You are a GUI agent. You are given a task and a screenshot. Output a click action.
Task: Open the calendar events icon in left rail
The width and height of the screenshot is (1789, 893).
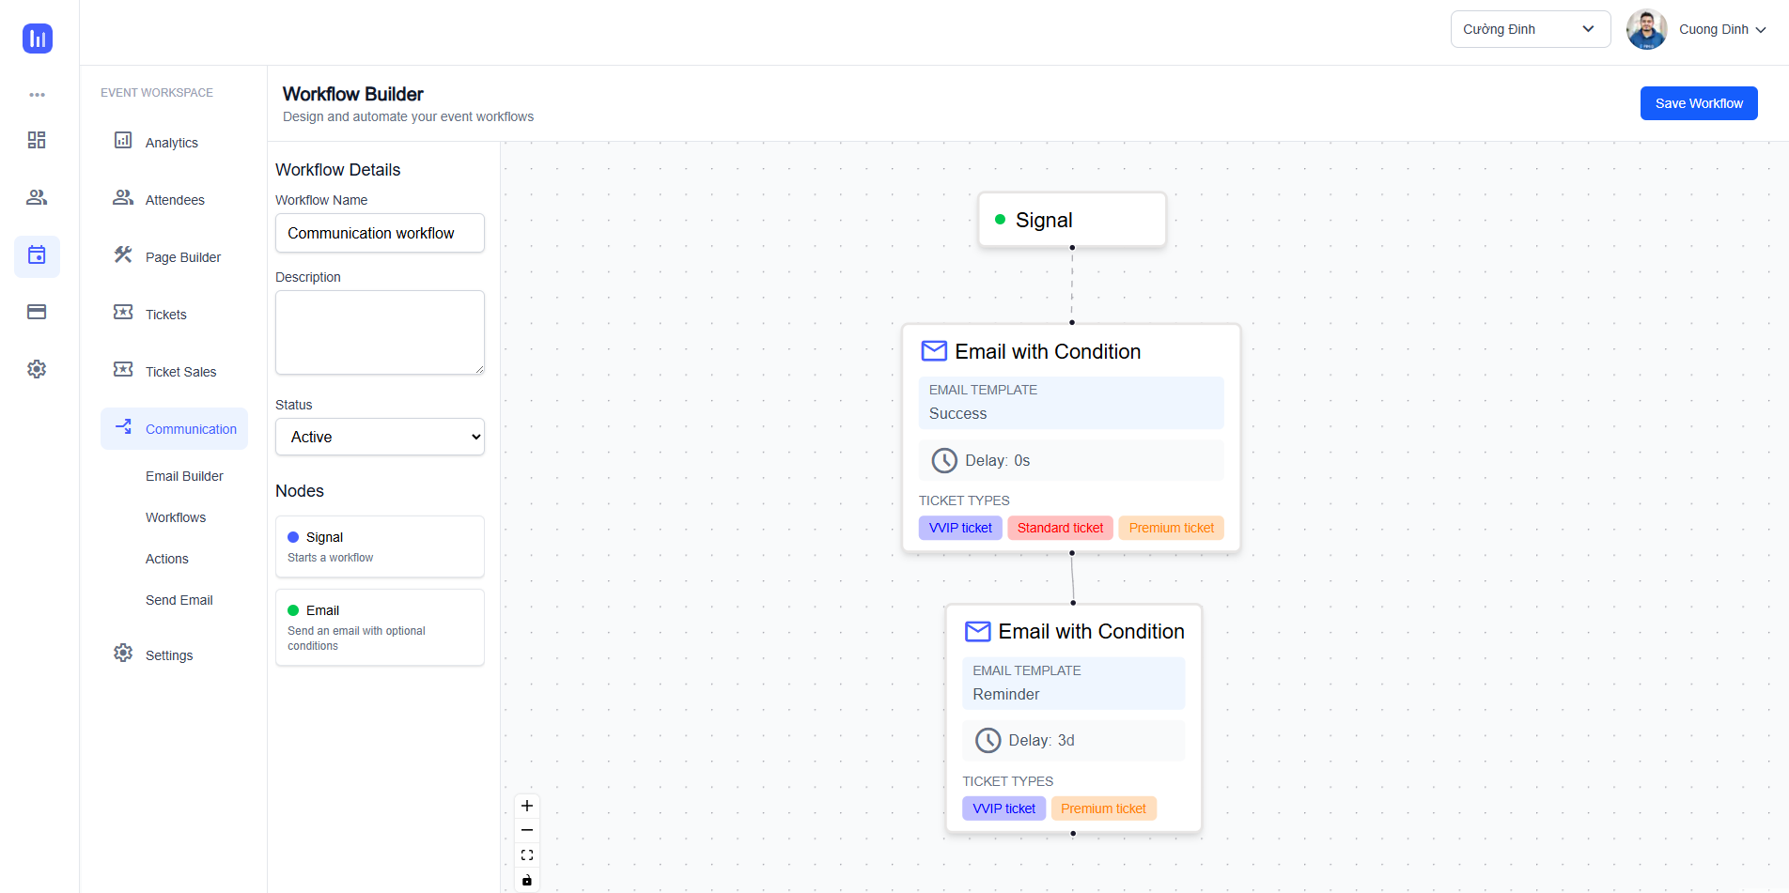[x=37, y=255]
